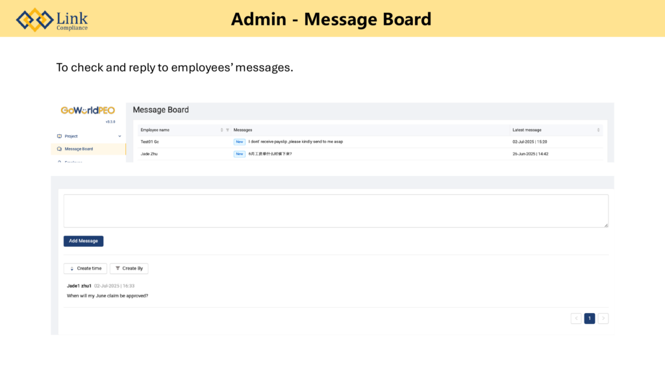
Task: Go to the next page arrow
Action: (x=603, y=318)
